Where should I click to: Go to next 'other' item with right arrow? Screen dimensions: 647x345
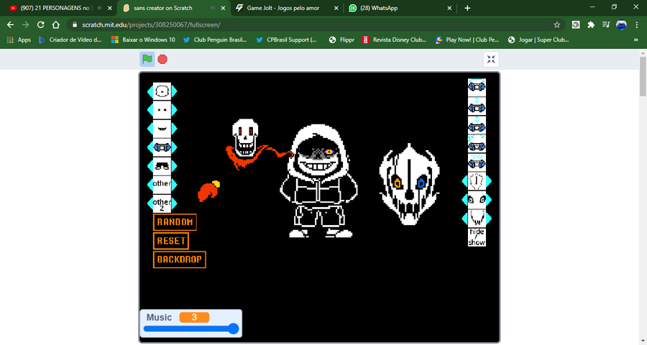(x=174, y=184)
